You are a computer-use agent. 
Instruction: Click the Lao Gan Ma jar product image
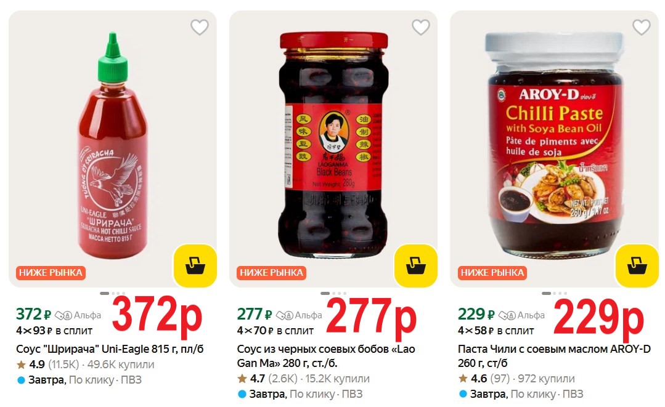coord(333,145)
